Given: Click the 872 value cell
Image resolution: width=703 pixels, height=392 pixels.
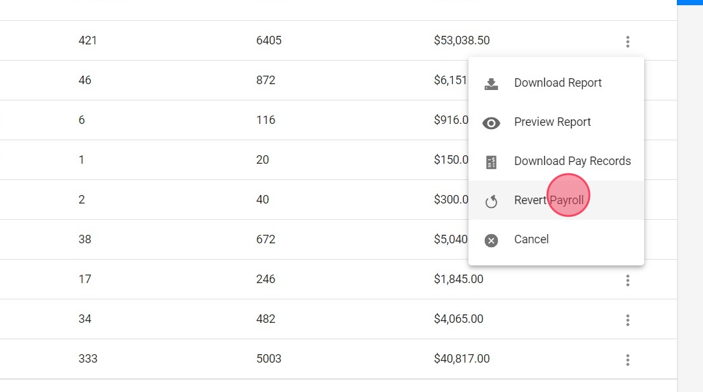Looking at the screenshot, I should click(x=266, y=80).
